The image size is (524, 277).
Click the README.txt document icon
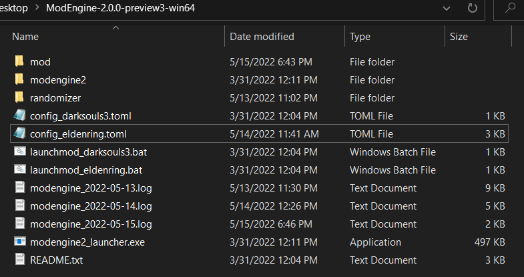[x=19, y=260]
